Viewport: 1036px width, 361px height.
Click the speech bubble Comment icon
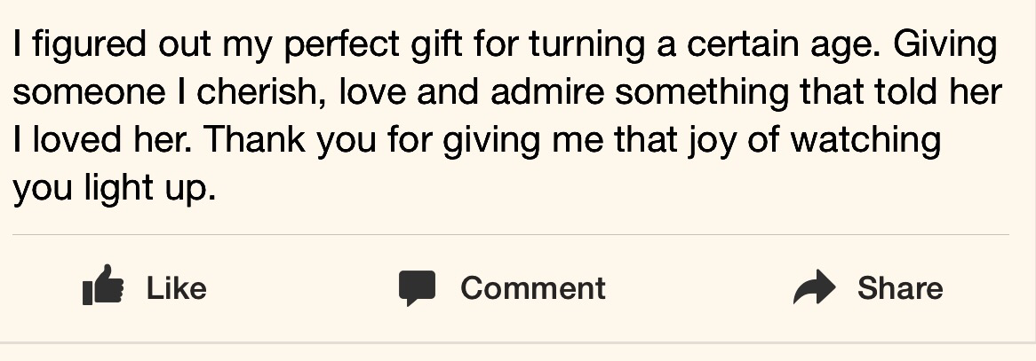click(x=417, y=288)
